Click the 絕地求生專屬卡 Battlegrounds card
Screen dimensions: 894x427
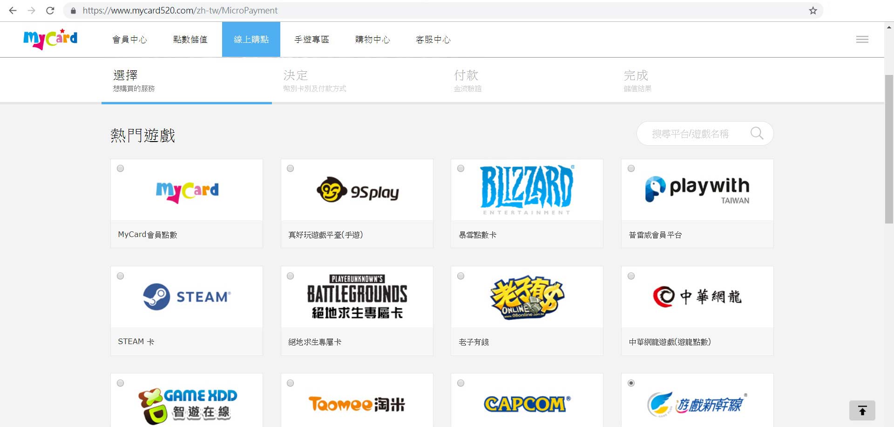(357, 297)
